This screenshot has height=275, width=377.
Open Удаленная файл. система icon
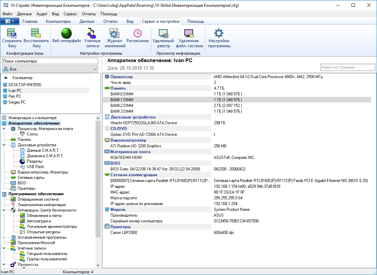tap(189, 33)
